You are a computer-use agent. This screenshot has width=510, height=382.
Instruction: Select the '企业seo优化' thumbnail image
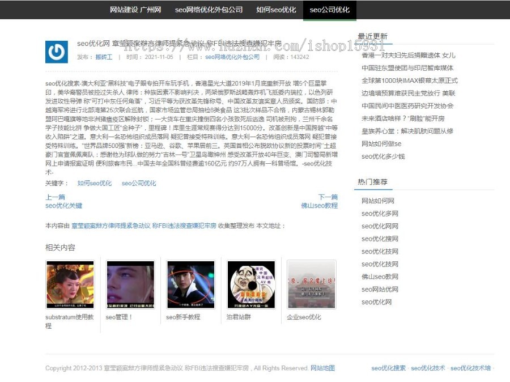311,285
